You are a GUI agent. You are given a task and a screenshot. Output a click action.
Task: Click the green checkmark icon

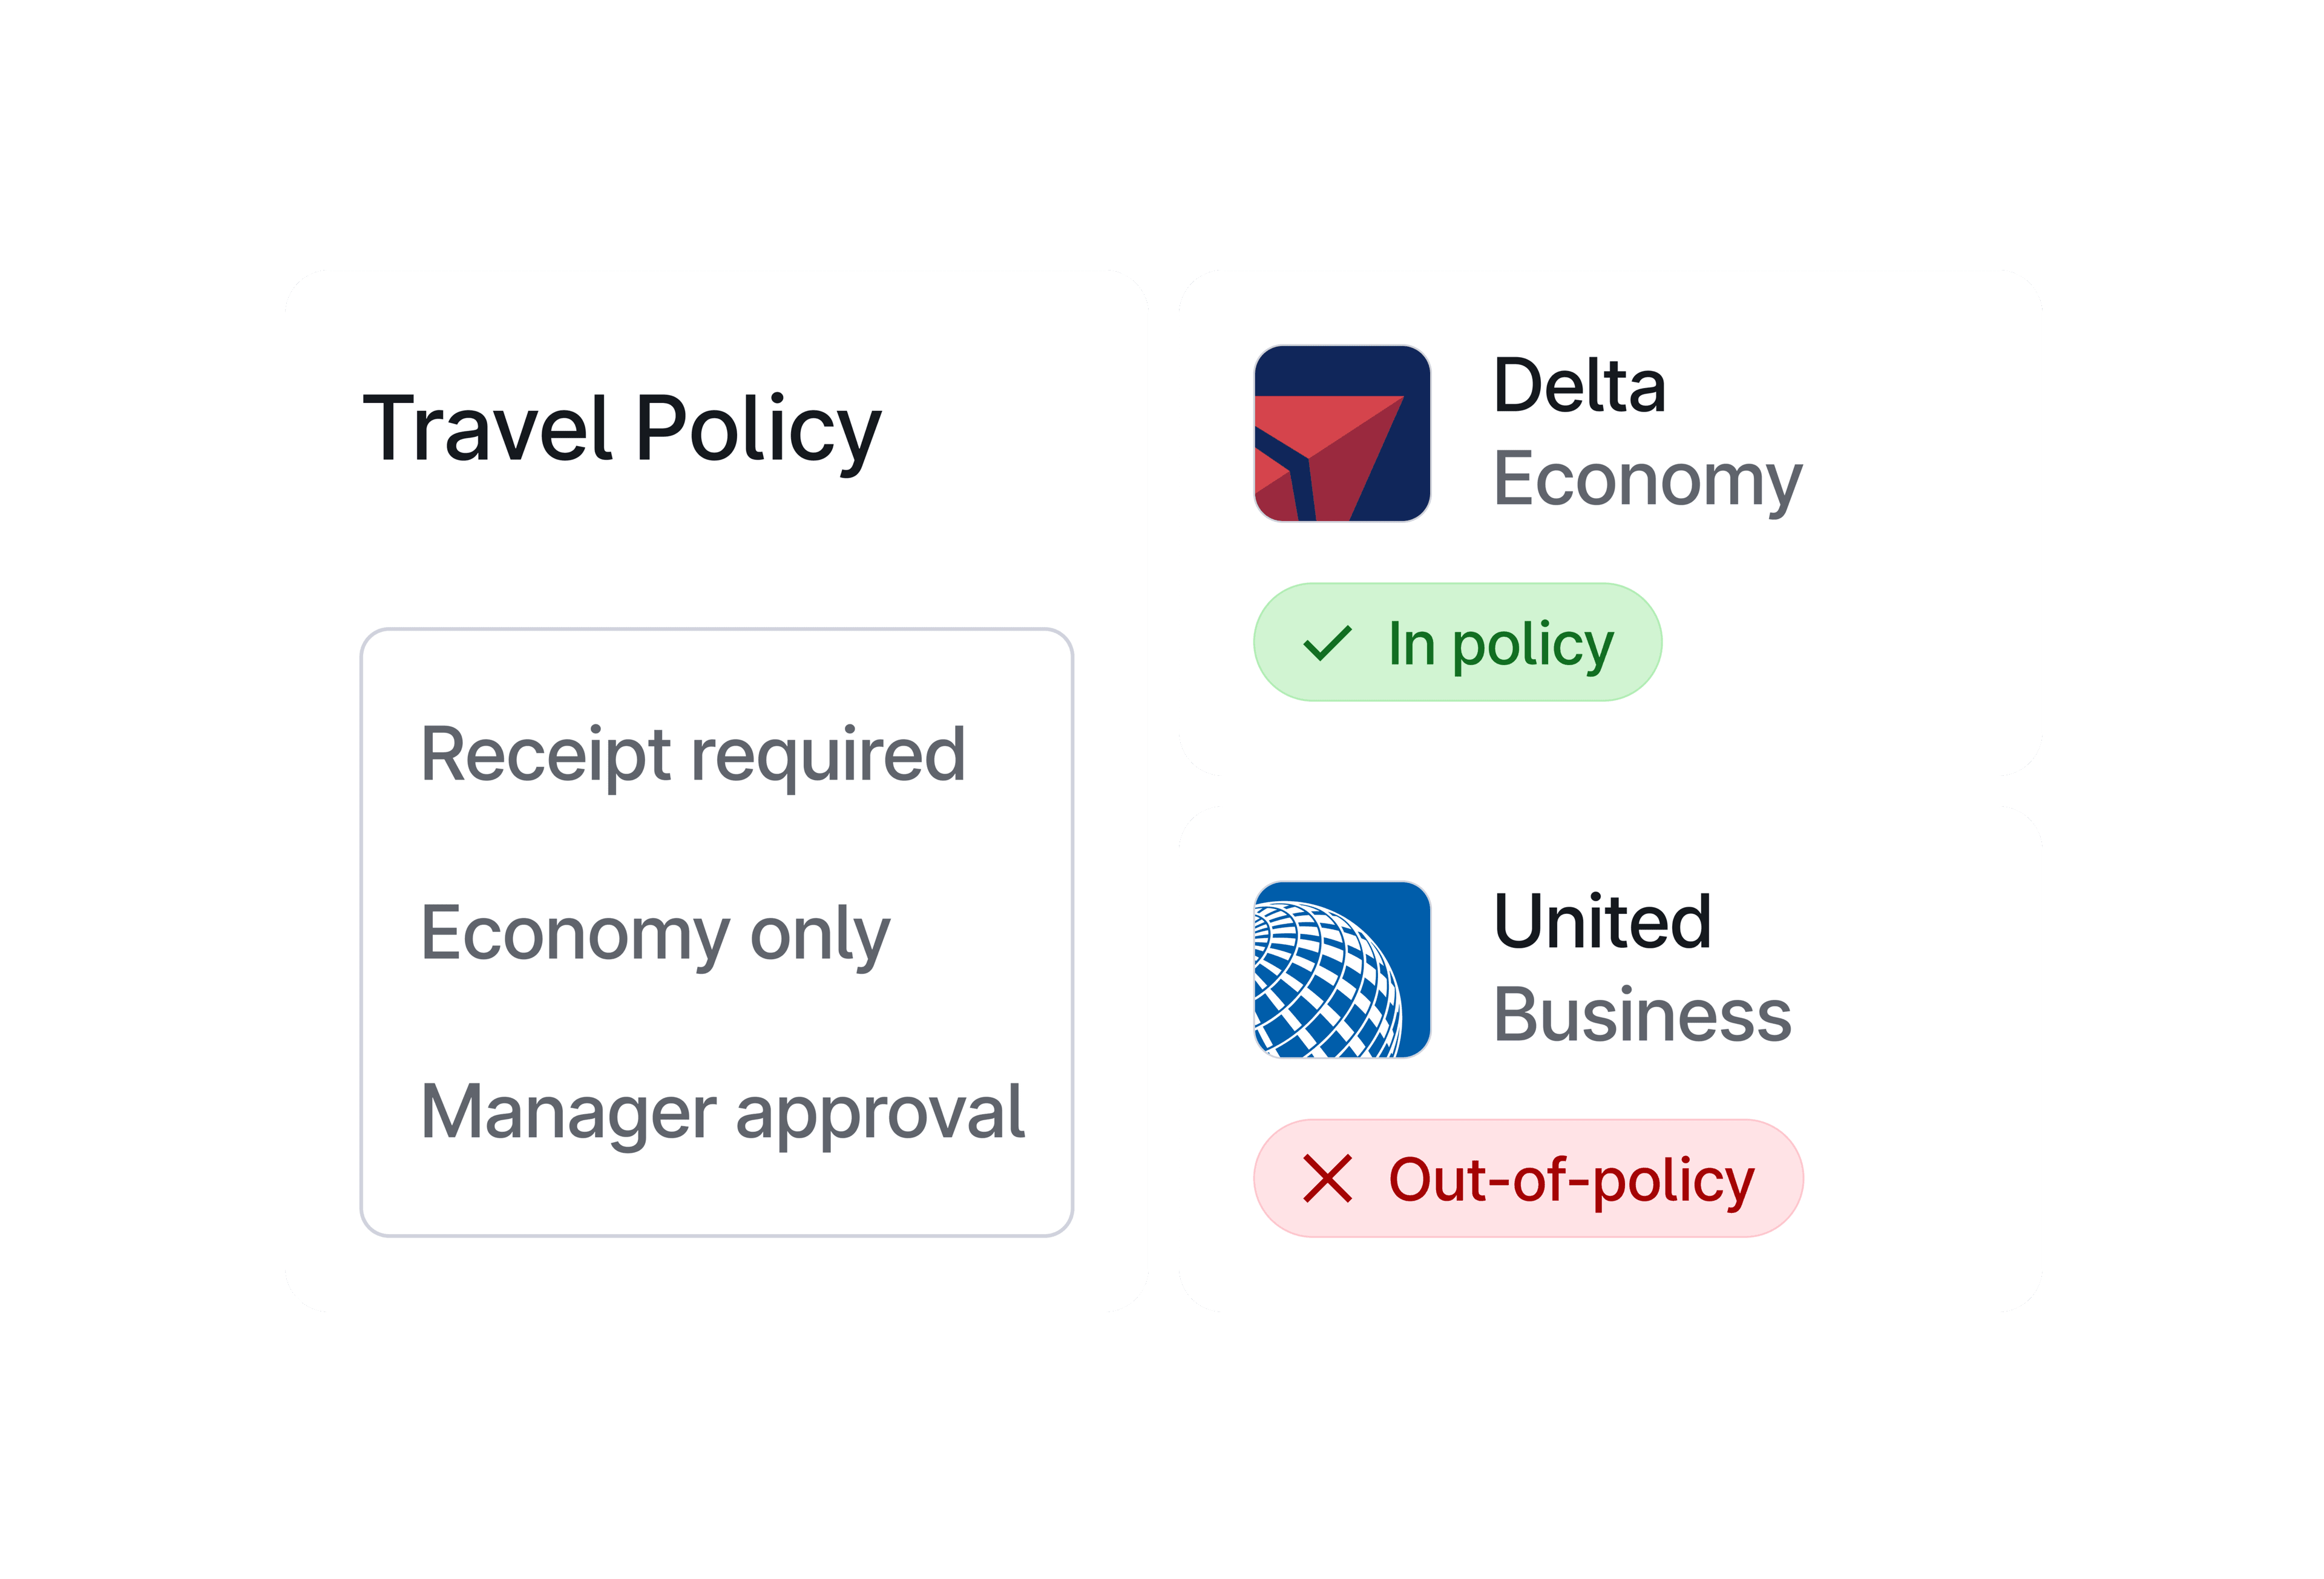[1327, 643]
